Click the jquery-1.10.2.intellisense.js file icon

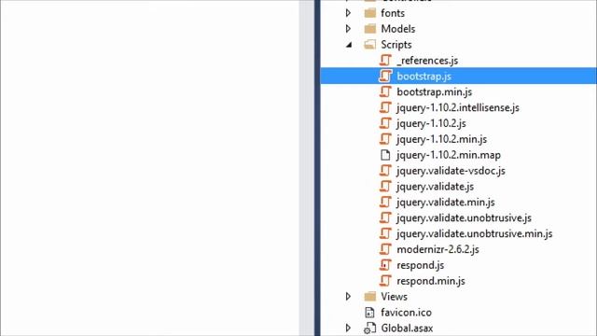385,108
